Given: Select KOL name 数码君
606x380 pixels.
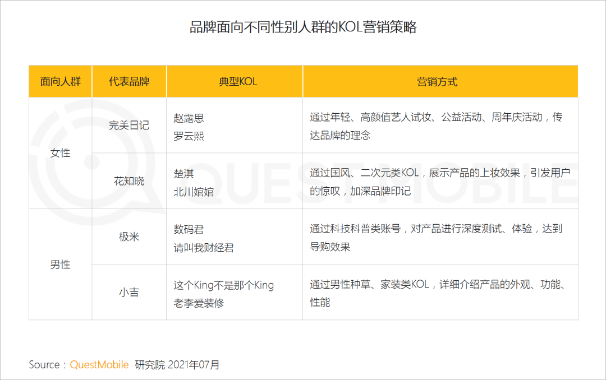Looking at the screenshot, I should [x=189, y=229].
